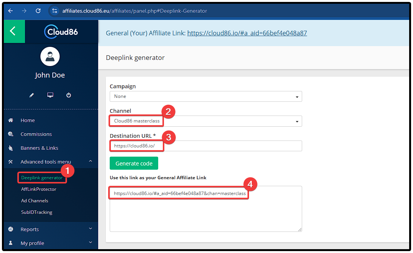Click John Doe's avatar picture

pyautogui.click(x=50, y=56)
